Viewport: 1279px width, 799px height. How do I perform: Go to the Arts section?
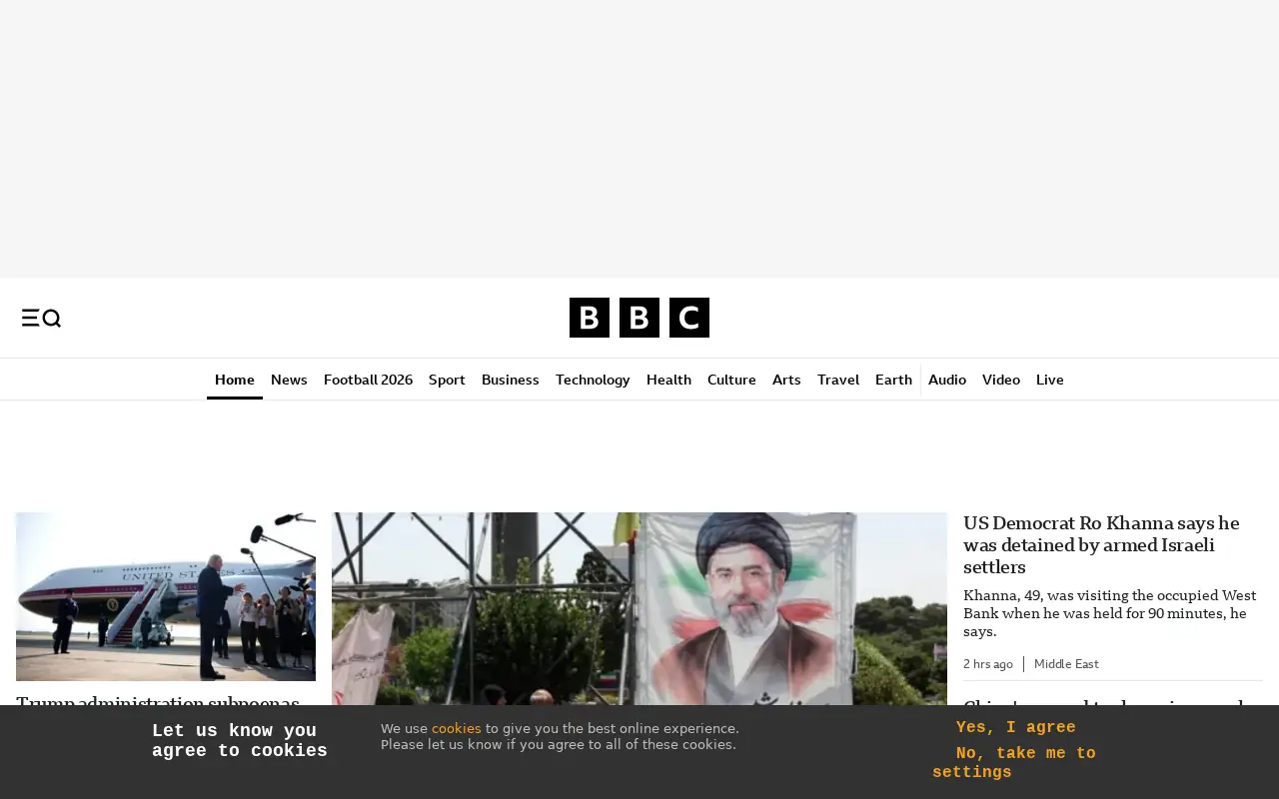click(786, 380)
